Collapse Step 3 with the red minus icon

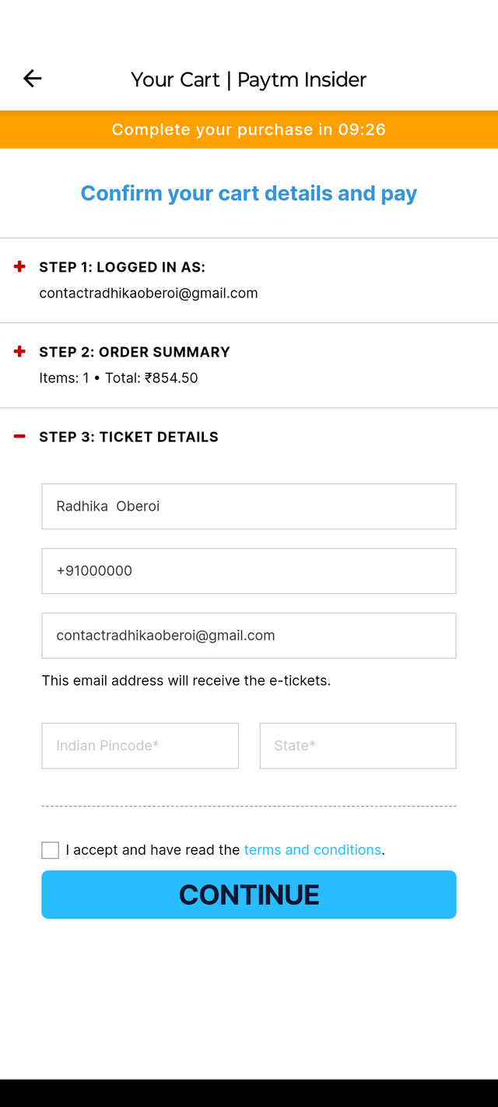pos(20,437)
